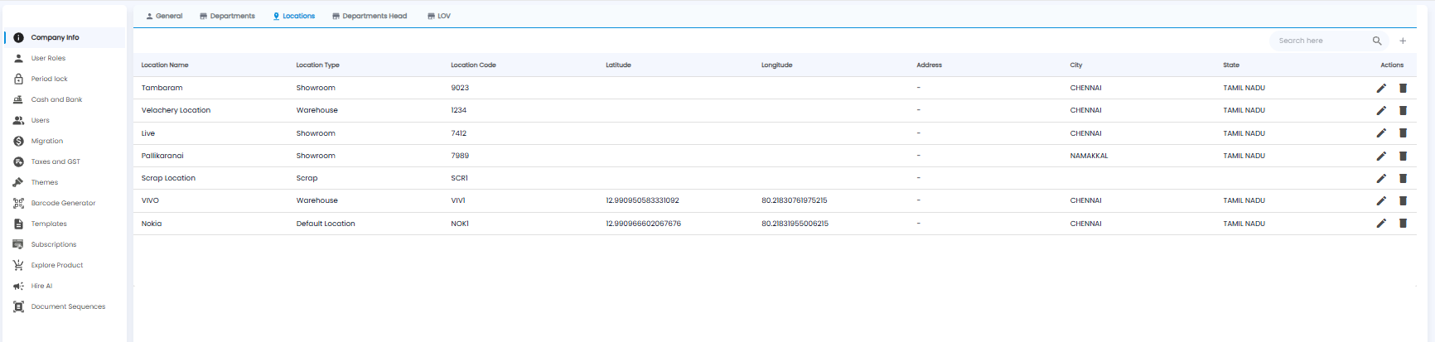Screen dimensions: 1435x342
Task: Edit the Velachery Location row
Action: tap(1381, 110)
